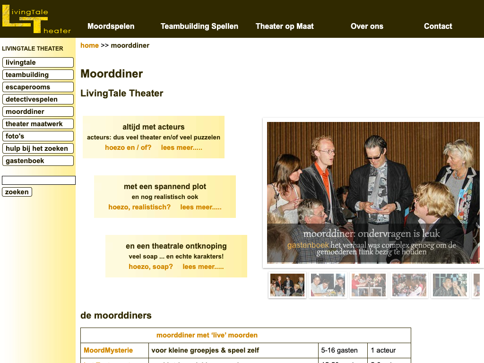Viewport: 484px width, 363px height.
Task: Click 'hoezo en / of?' link
Action: [x=128, y=147]
